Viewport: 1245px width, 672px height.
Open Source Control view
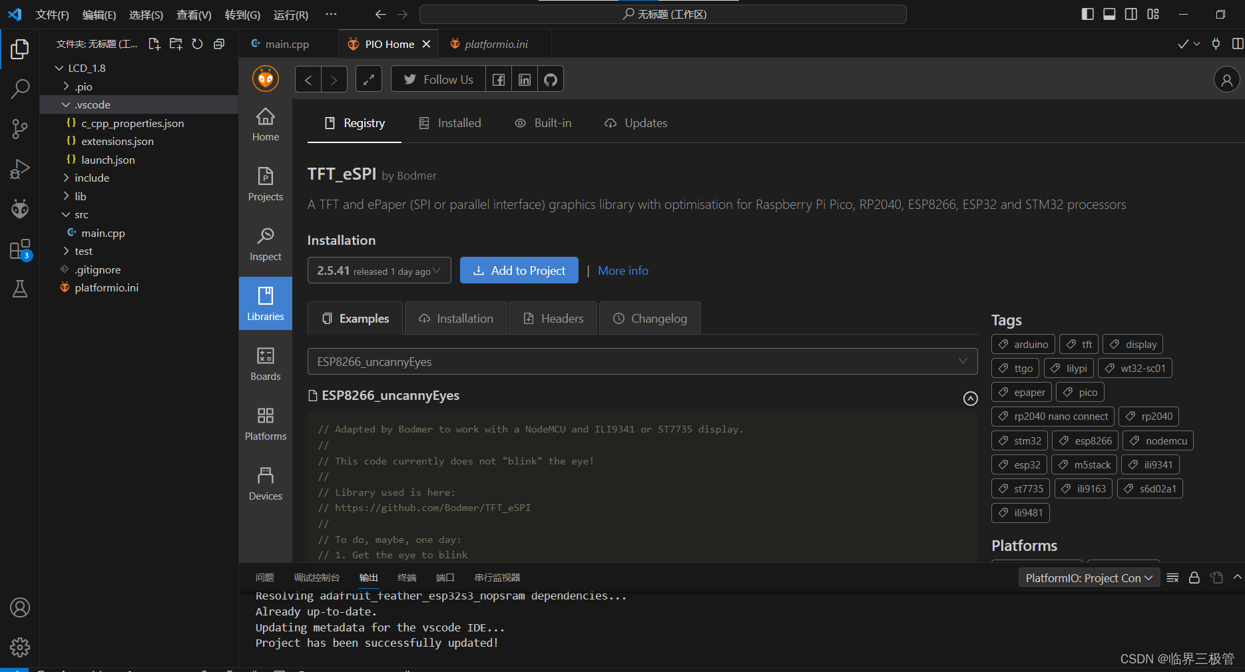(20, 129)
